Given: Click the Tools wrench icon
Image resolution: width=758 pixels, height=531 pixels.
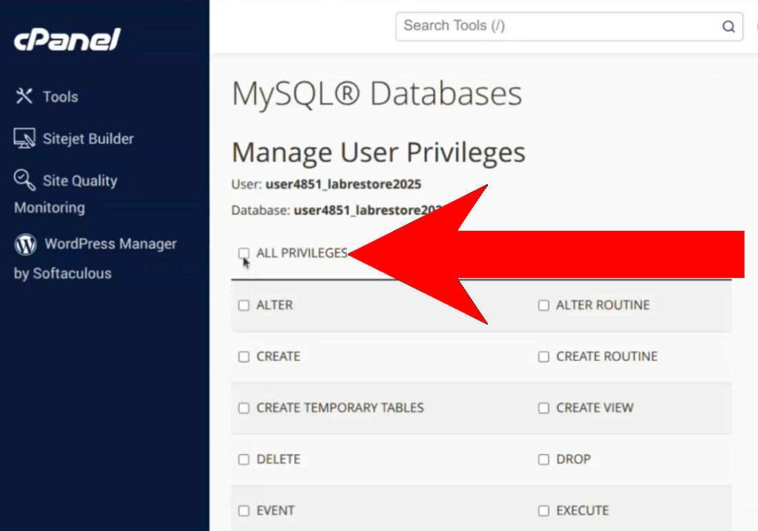Looking at the screenshot, I should (x=24, y=96).
